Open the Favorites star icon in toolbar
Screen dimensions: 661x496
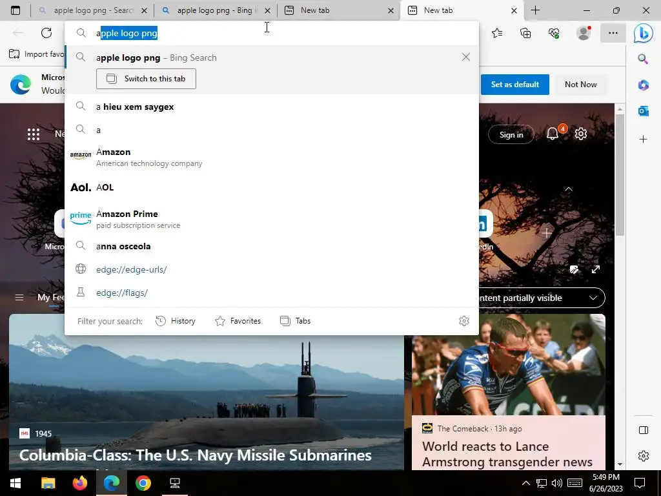click(497, 33)
